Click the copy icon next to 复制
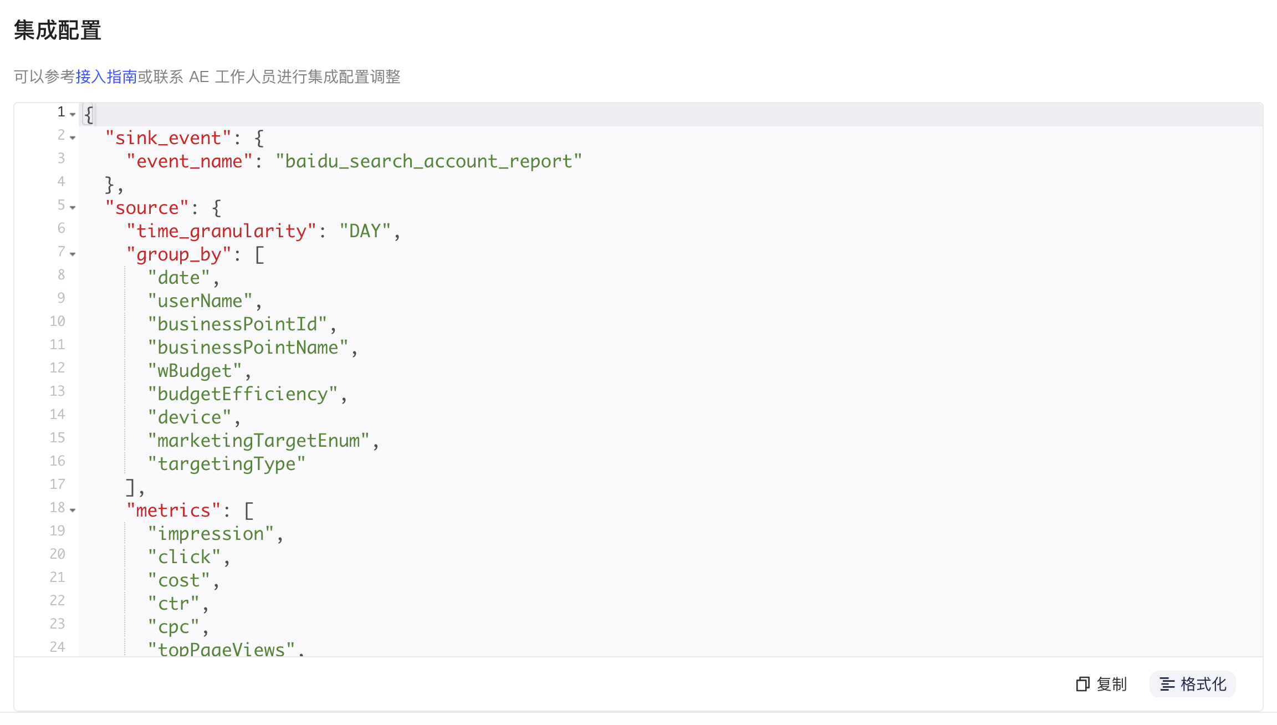 point(1082,684)
